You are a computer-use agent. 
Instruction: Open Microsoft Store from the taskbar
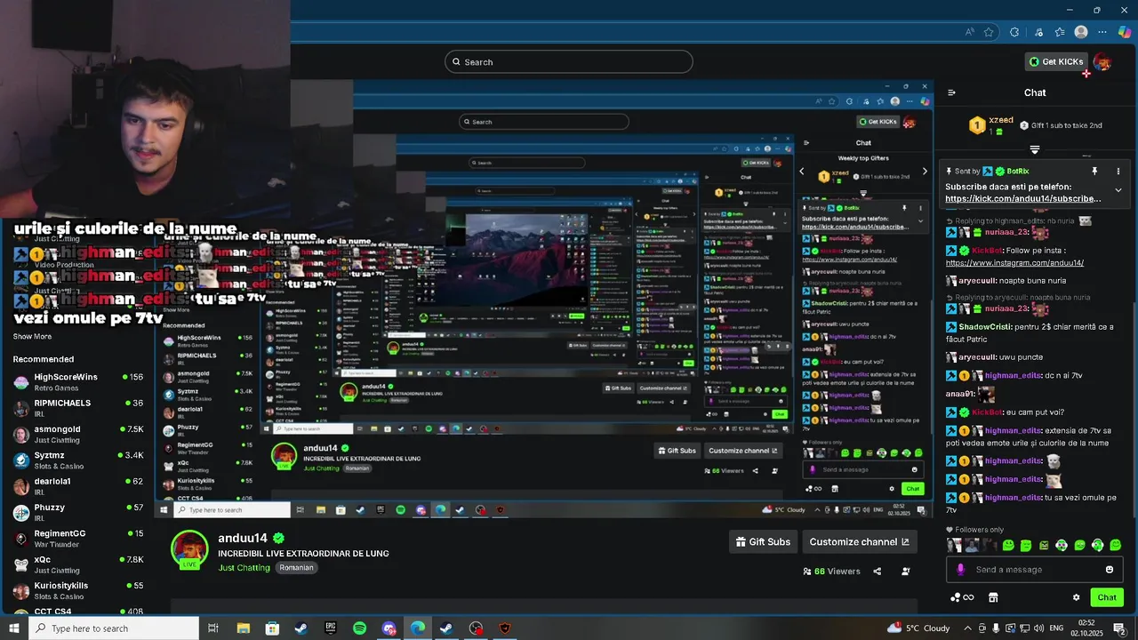[x=272, y=628]
